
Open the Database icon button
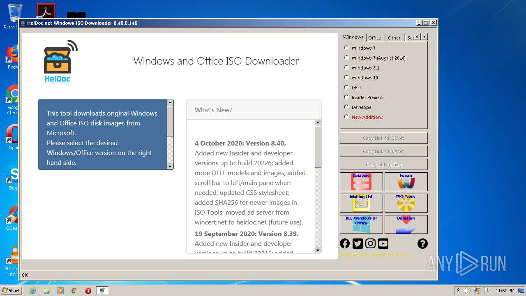(361, 182)
